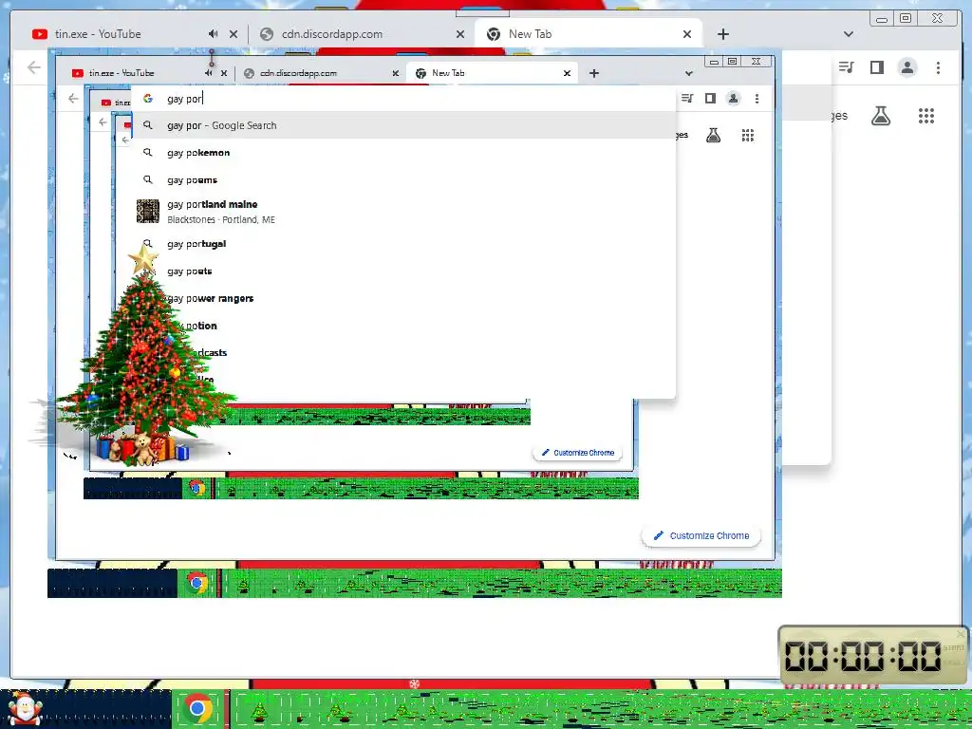Open the three-dot Chrome menu in outer window
Screen dimensions: 972x729
coord(938,67)
